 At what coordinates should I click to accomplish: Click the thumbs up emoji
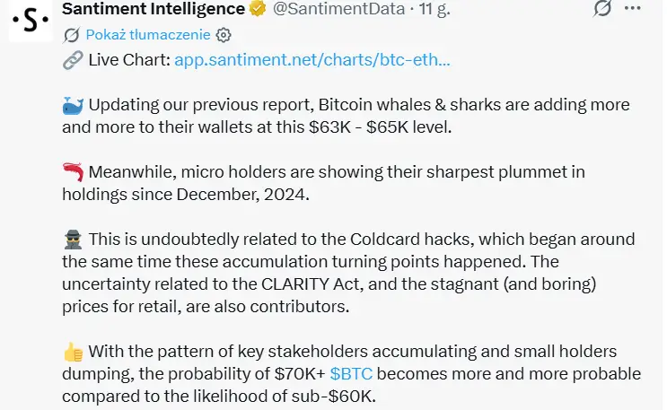(x=74, y=352)
